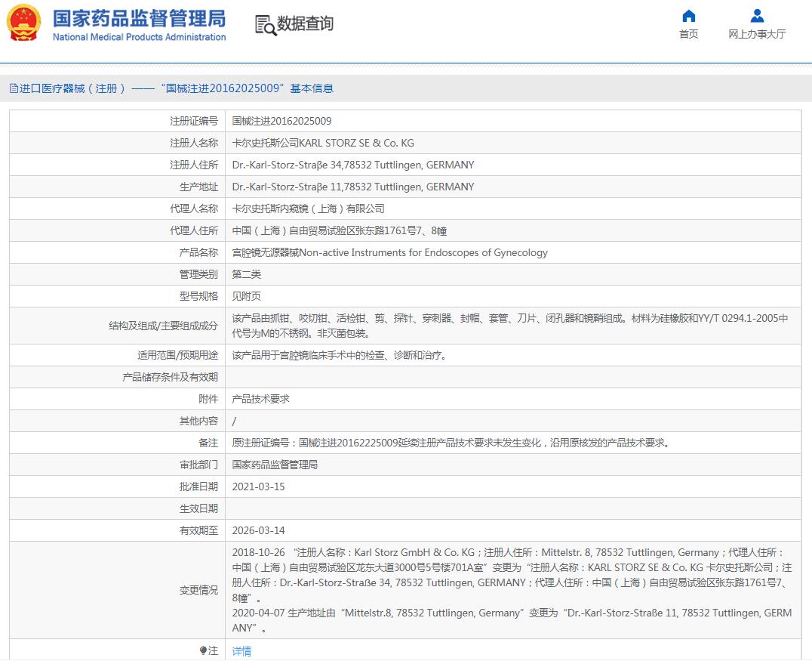Click the 生产地址 label
812x661 pixels.
point(199,187)
